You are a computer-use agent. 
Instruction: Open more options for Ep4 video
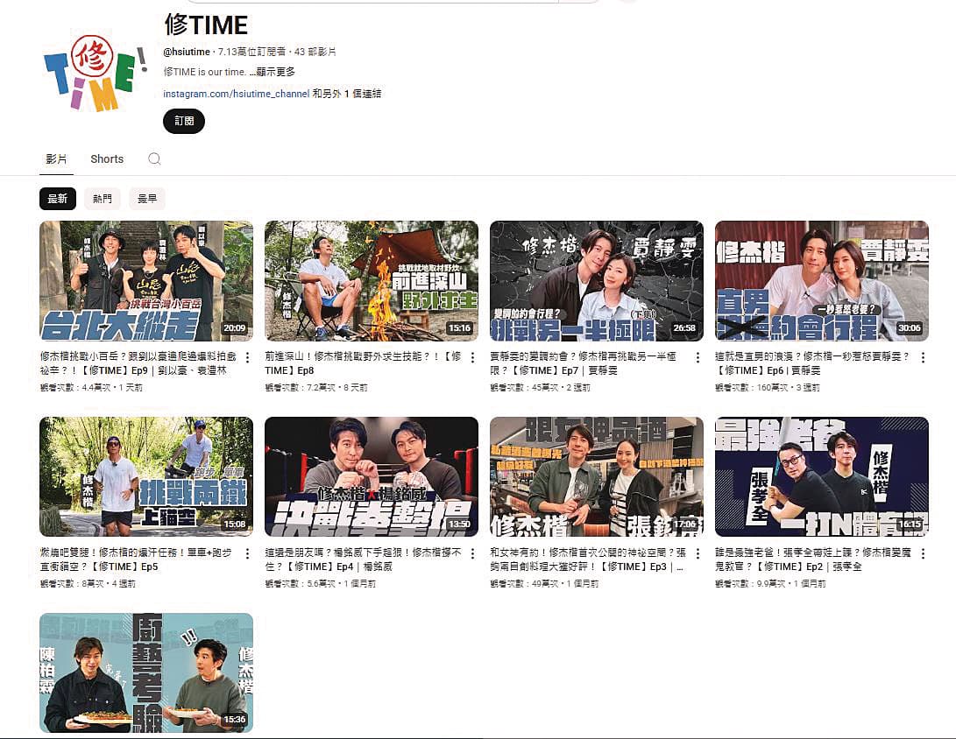(x=472, y=553)
